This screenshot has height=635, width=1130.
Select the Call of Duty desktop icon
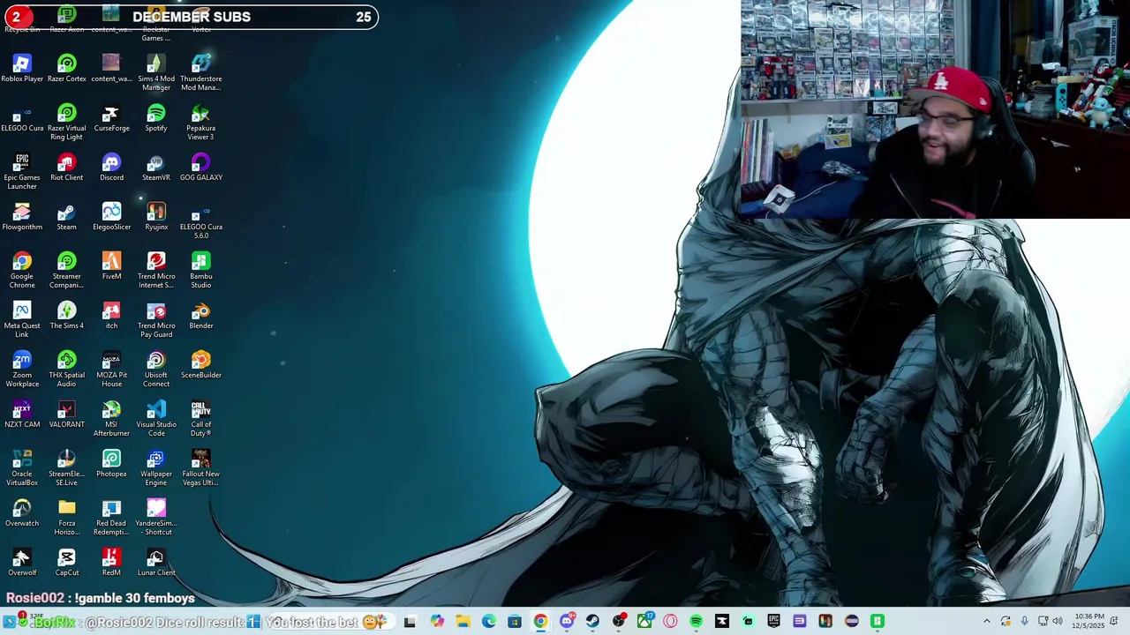[x=201, y=418]
